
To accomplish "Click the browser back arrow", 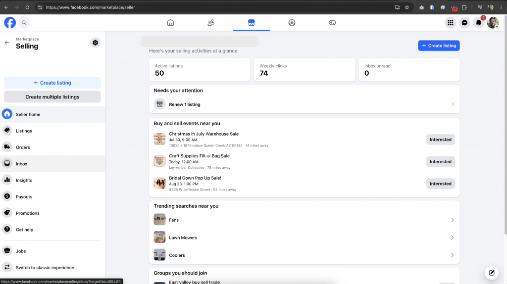I will [6, 7].
